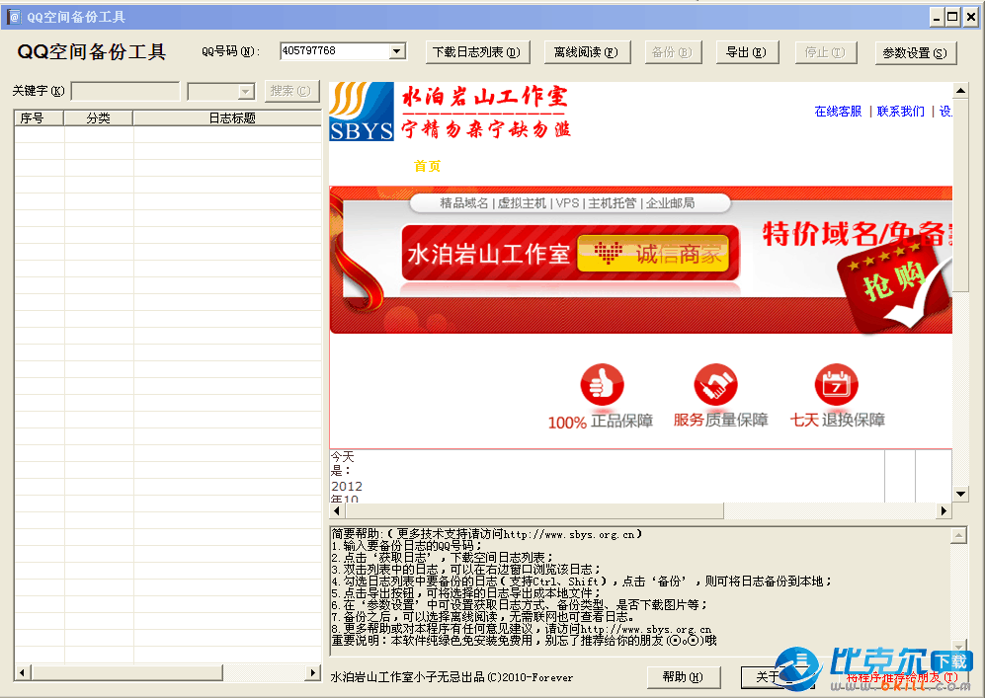Click the 精品域名 banner link
The width and height of the screenshot is (985, 698).
(463, 203)
